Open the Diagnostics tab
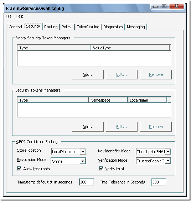This screenshot has width=191, height=201. click(113, 27)
